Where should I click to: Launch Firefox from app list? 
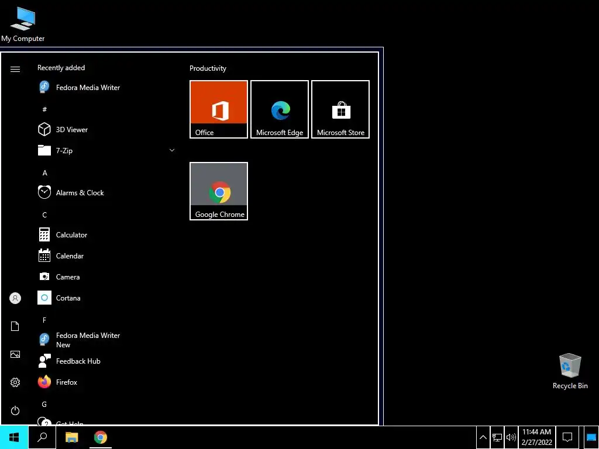coord(106,382)
